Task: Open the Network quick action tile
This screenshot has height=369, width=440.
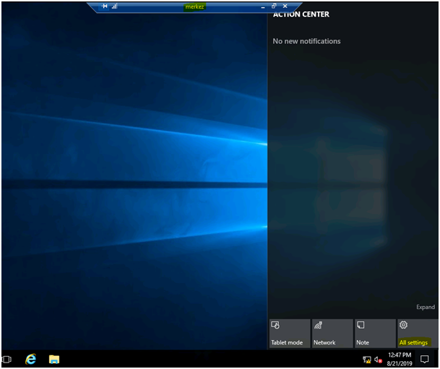Action: (332, 334)
